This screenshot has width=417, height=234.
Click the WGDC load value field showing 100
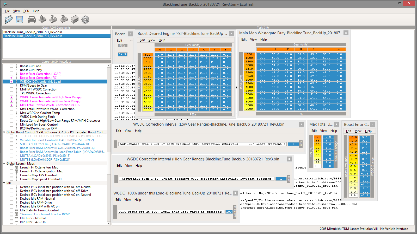(229, 212)
